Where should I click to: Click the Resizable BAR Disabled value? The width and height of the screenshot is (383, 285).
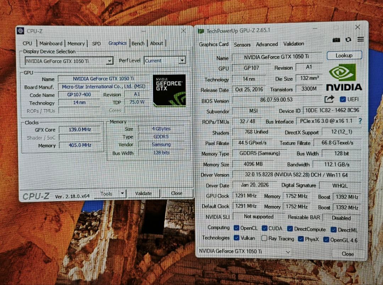click(341, 218)
